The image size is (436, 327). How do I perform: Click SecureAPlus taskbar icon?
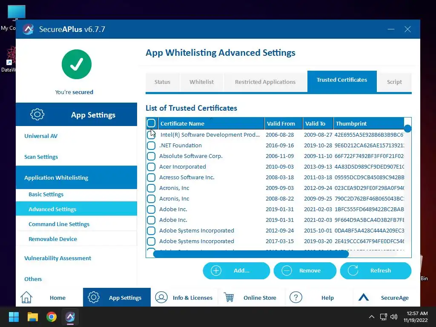(x=70, y=317)
